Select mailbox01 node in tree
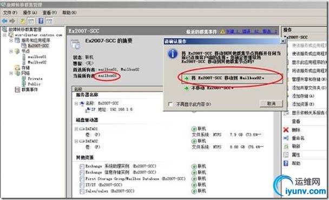Image resolution: width=329 pixels, height=200 pixels. tap(37, 57)
